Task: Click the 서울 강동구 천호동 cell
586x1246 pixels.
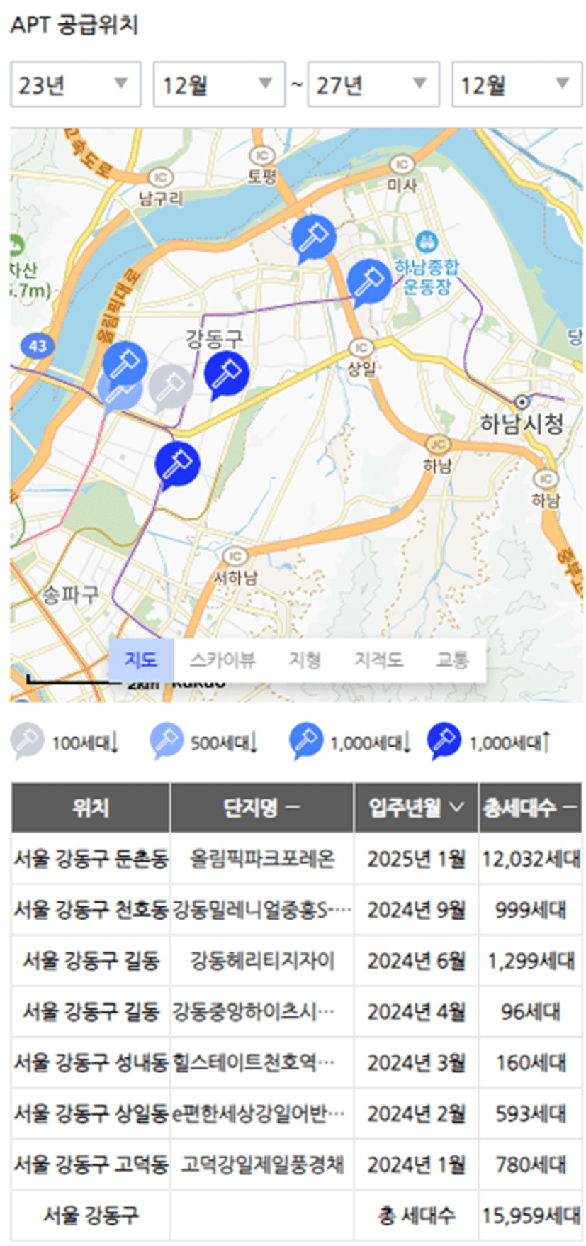Action: click(x=91, y=910)
